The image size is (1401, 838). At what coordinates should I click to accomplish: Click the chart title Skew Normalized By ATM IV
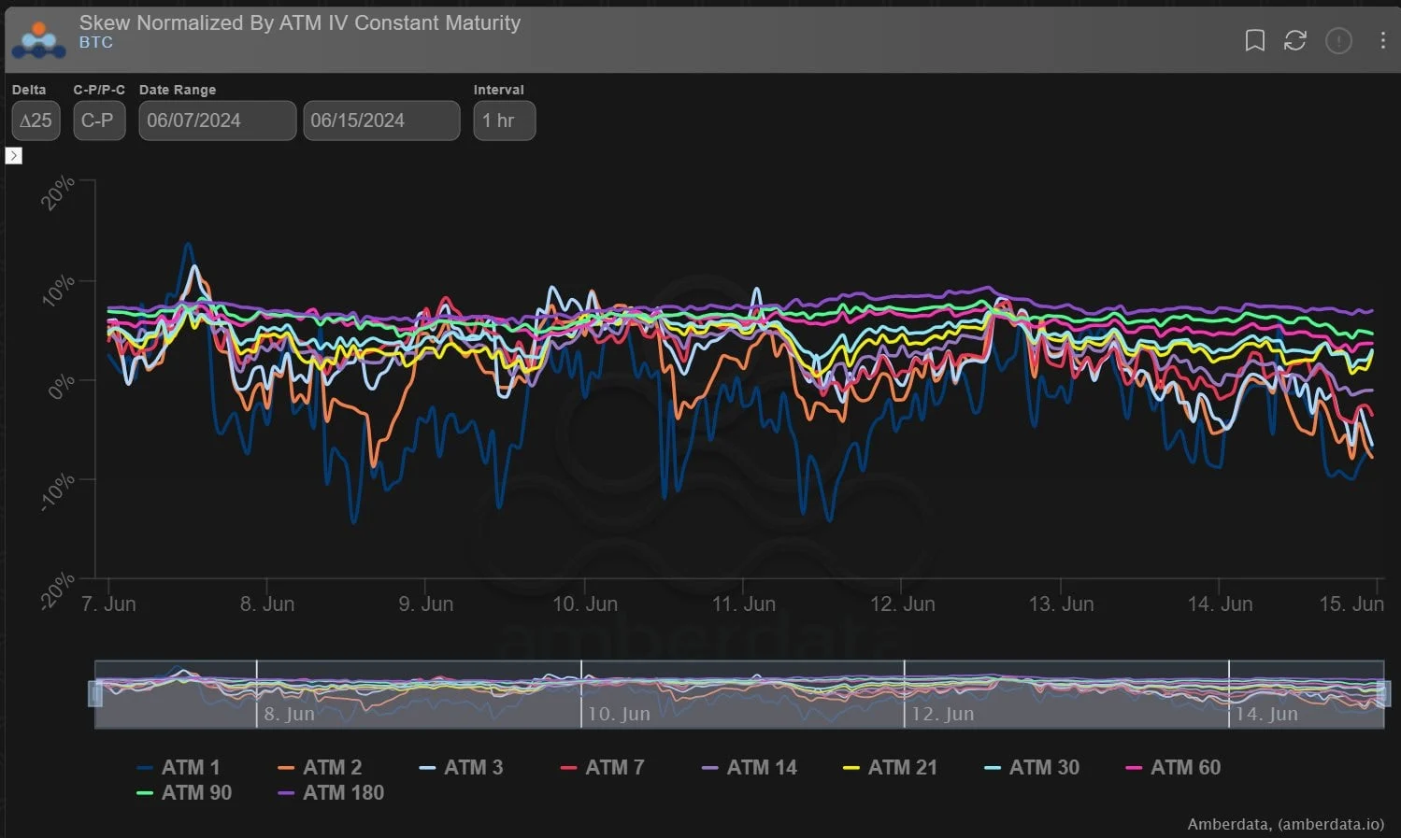click(x=300, y=22)
